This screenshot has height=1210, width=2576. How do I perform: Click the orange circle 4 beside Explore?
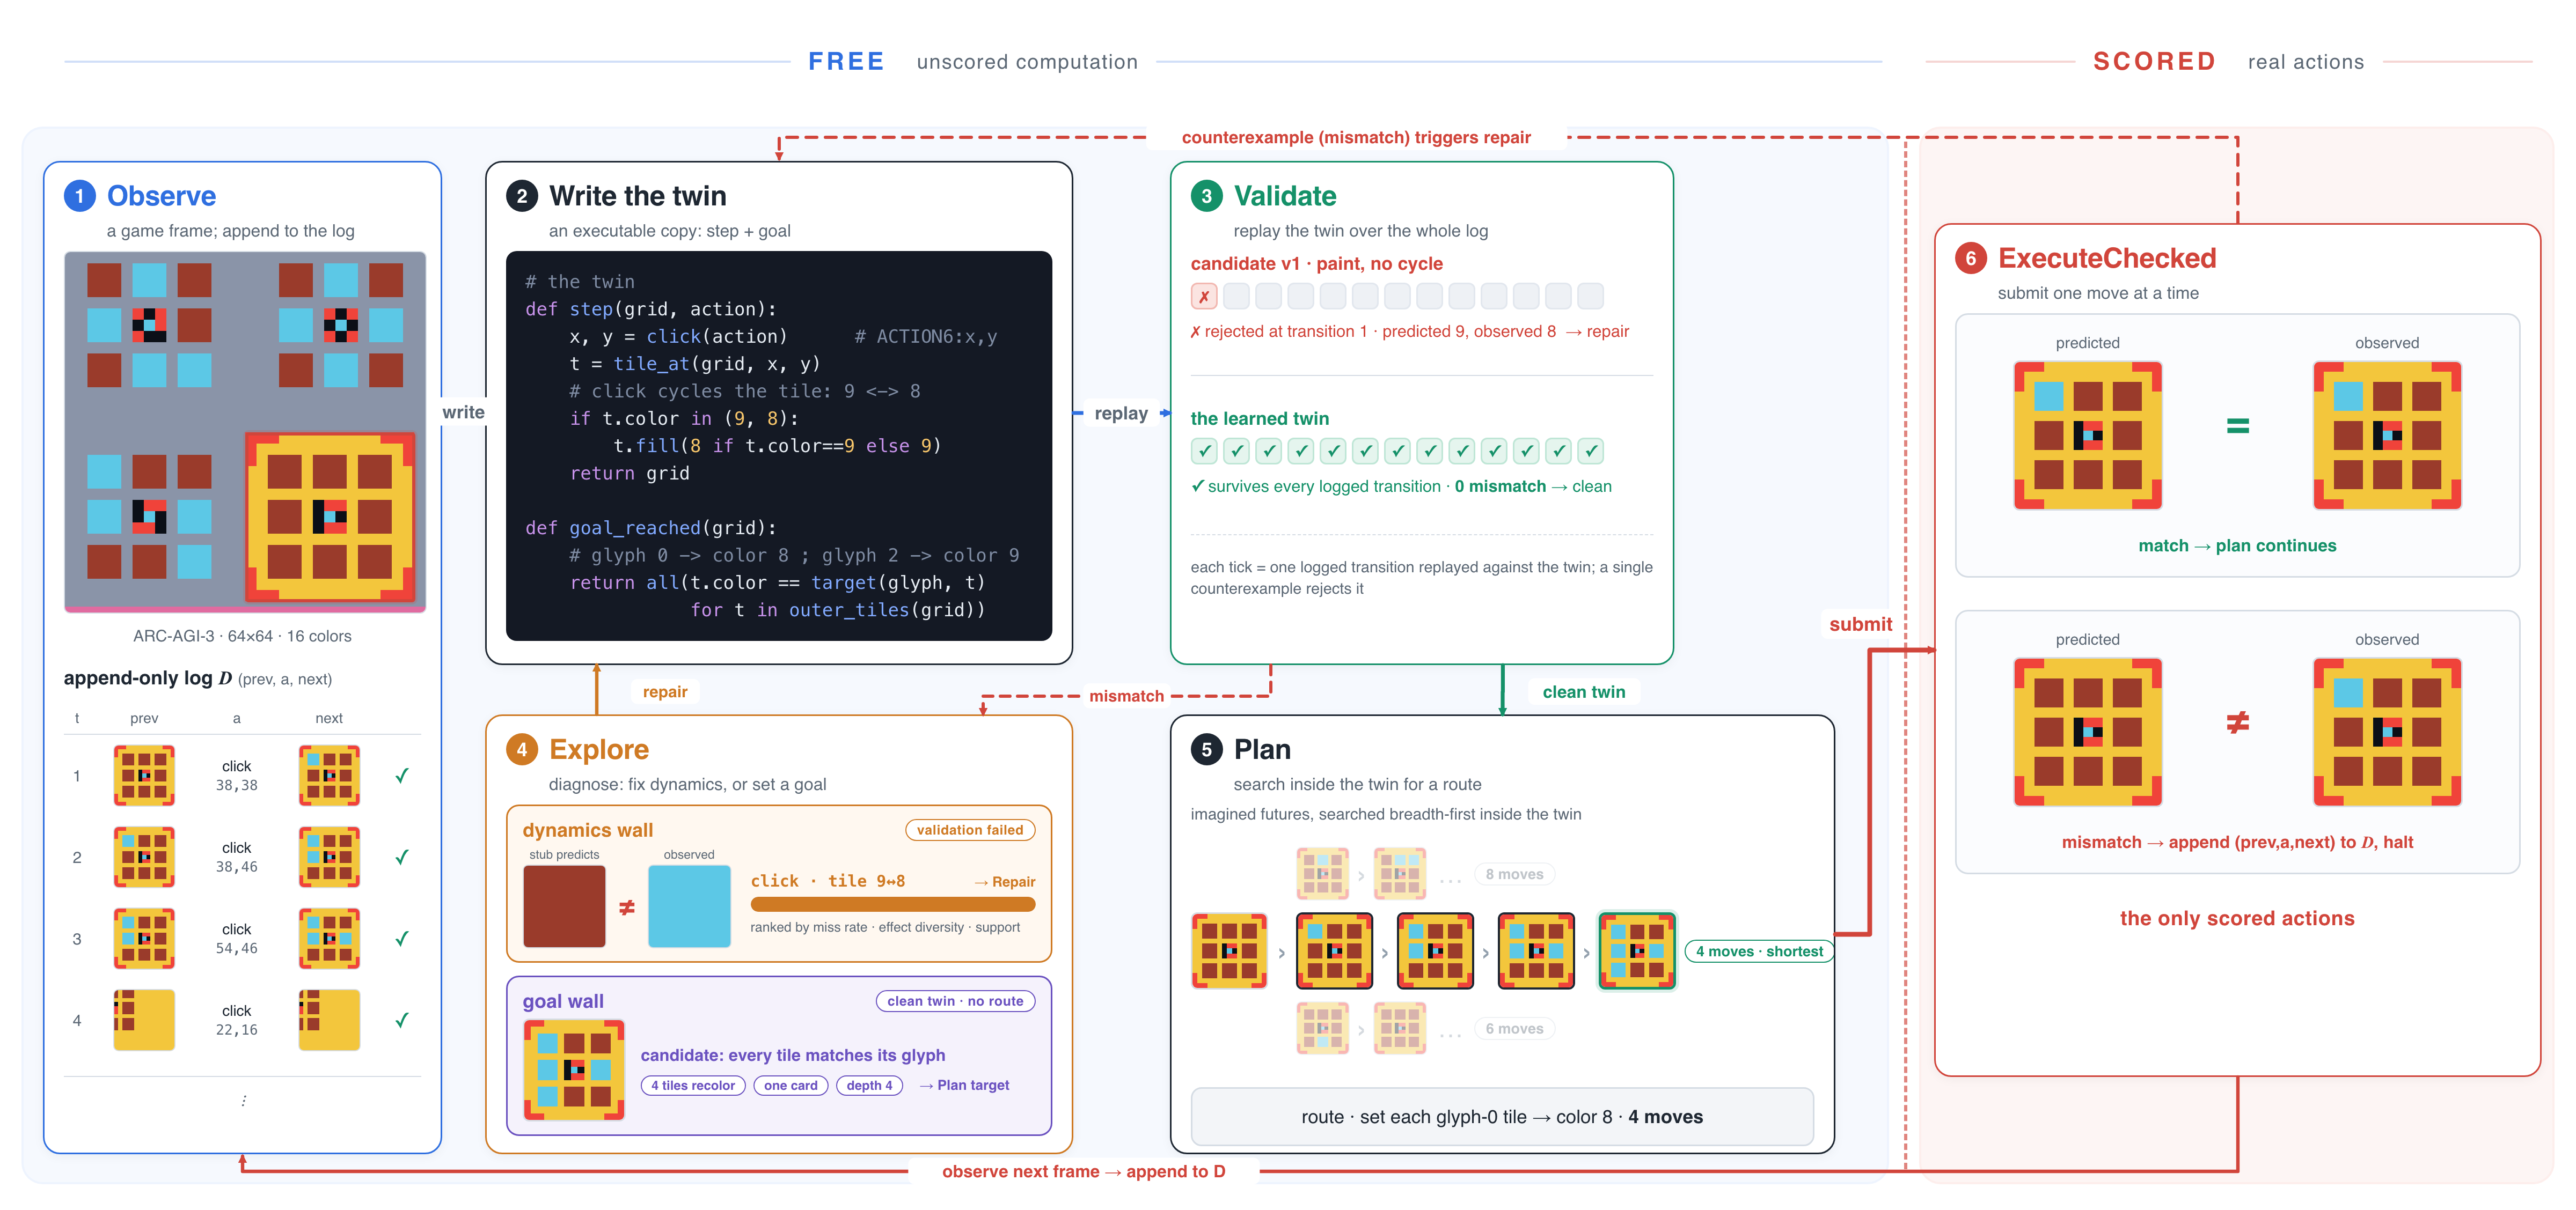522,749
